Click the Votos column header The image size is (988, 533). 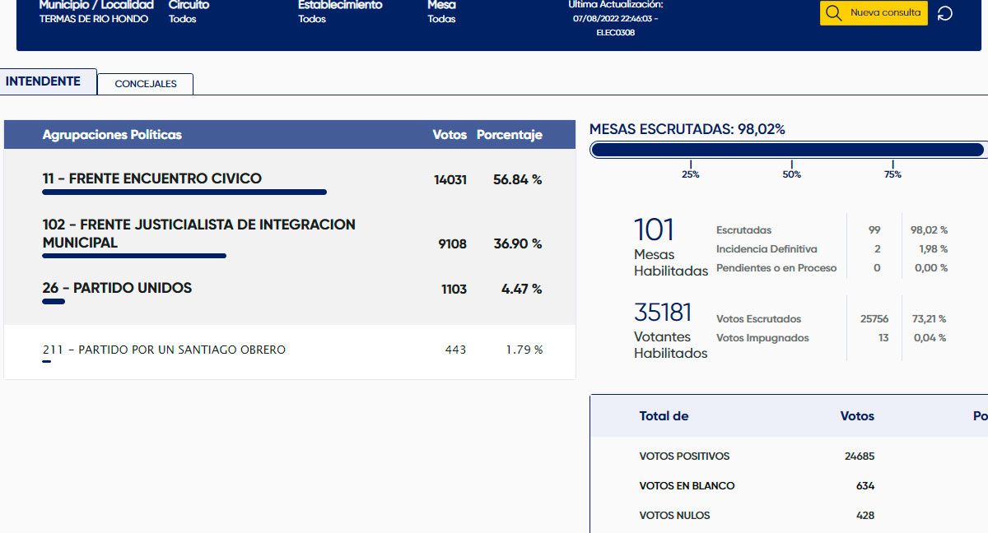point(450,135)
